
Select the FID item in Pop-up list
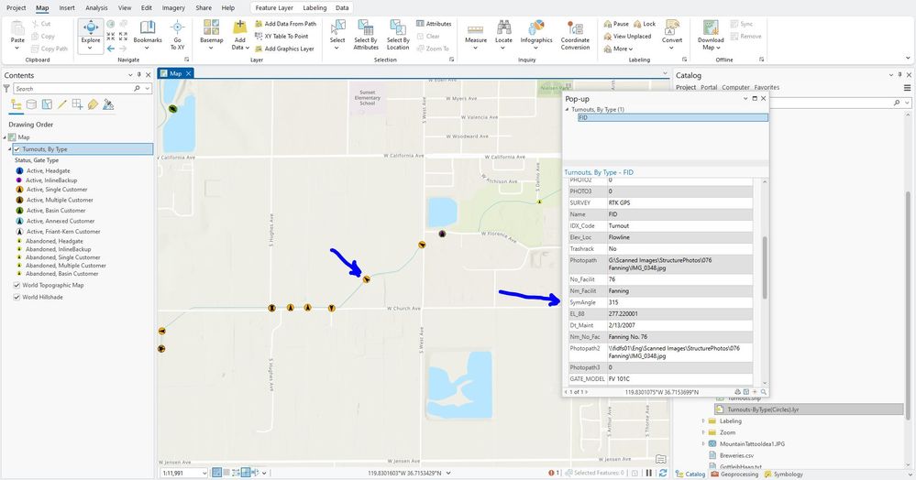673,118
